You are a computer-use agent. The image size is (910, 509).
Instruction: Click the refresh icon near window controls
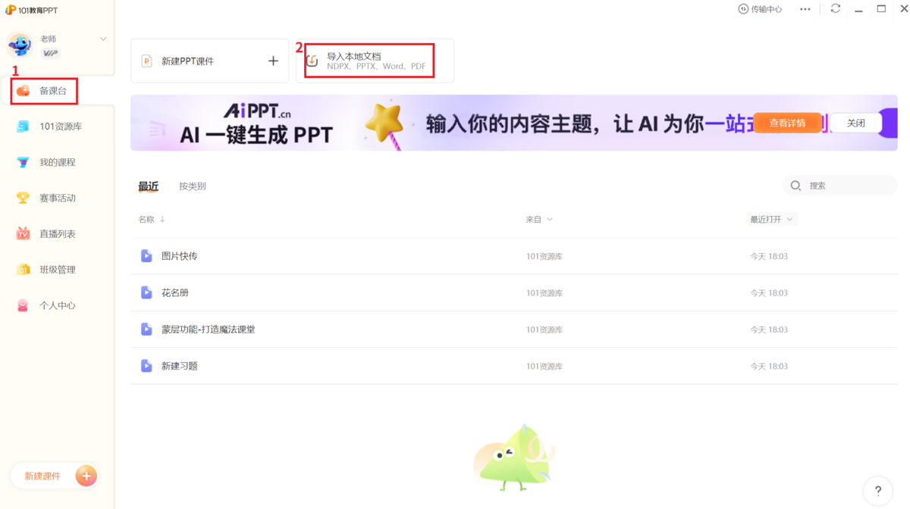tap(836, 9)
